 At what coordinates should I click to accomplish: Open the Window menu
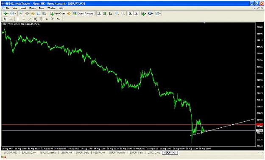51,8
